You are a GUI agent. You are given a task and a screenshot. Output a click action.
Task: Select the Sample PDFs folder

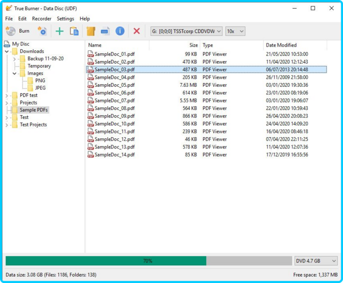tap(34, 110)
